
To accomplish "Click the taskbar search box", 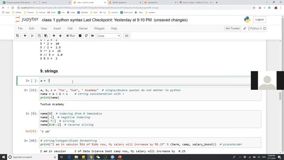I will click(x=32, y=157).
